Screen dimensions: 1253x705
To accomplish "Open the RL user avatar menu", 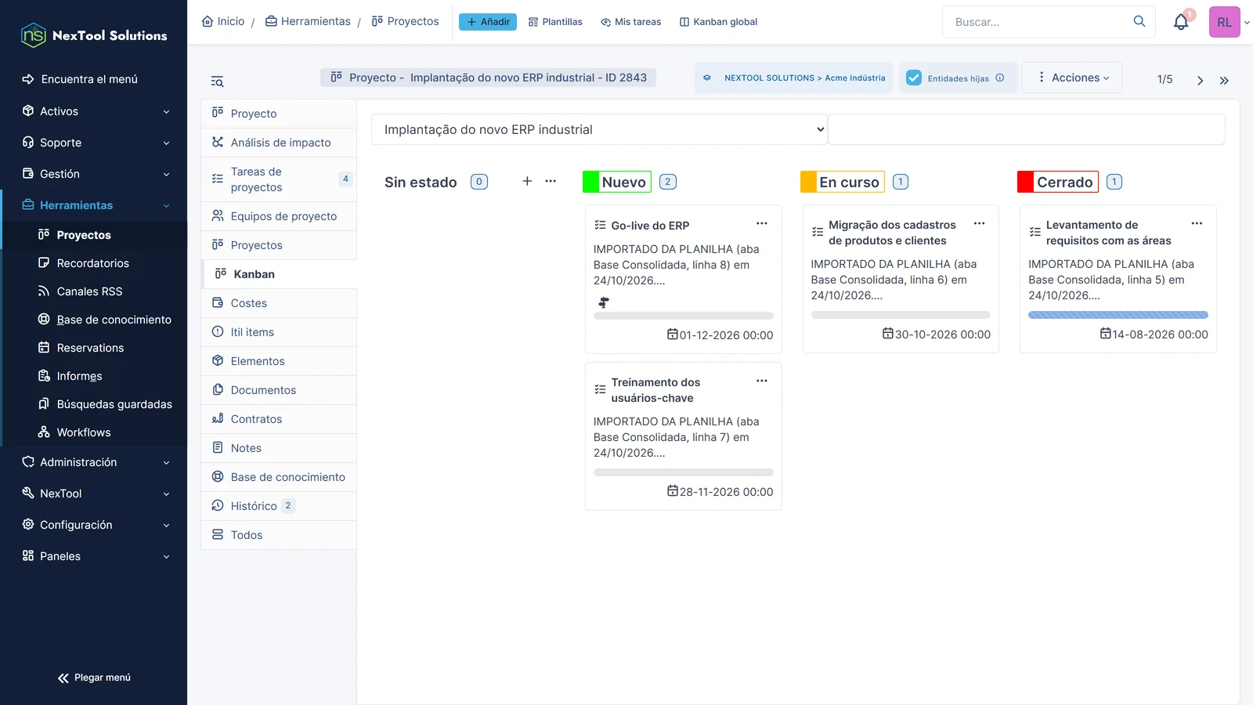I will (1224, 22).
